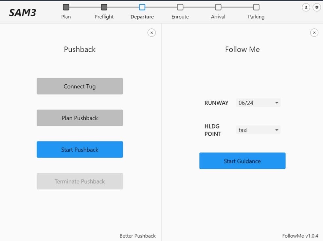Click the SAM3 logo
Image resolution: width=323 pixels, height=241 pixels.
pos(23,13)
